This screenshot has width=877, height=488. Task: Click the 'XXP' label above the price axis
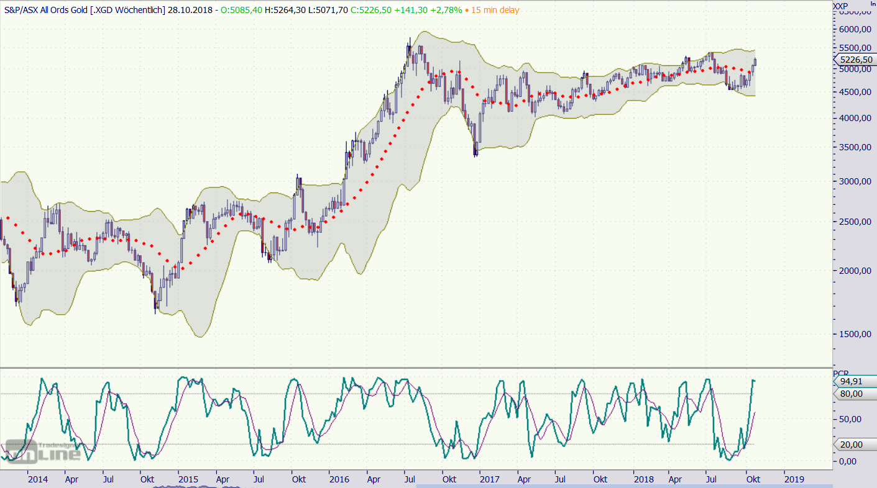(x=840, y=6)
